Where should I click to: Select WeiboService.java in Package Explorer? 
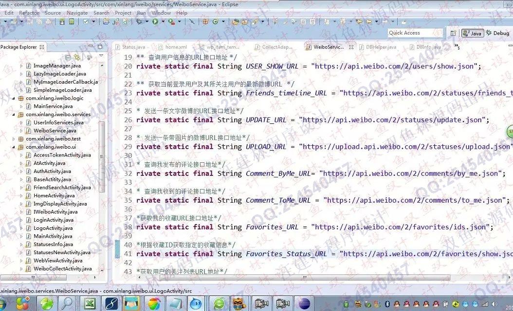55,131
